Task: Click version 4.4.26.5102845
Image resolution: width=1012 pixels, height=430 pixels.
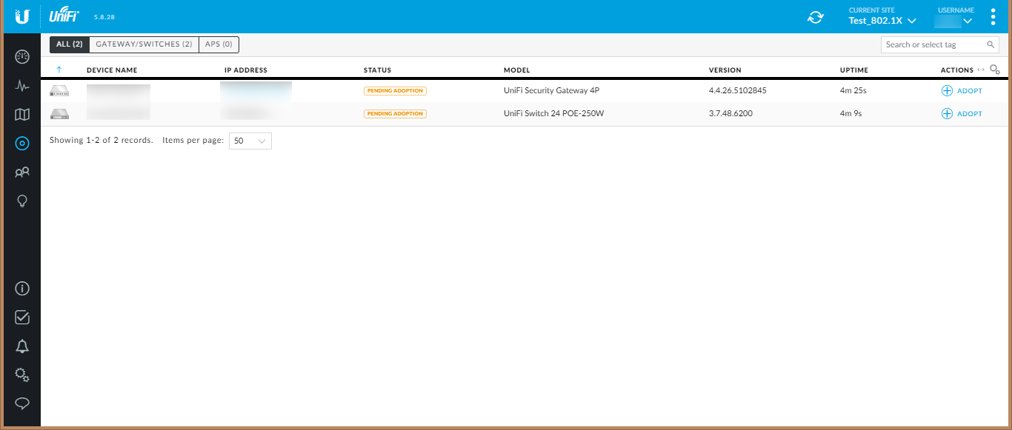Action: 738,91
